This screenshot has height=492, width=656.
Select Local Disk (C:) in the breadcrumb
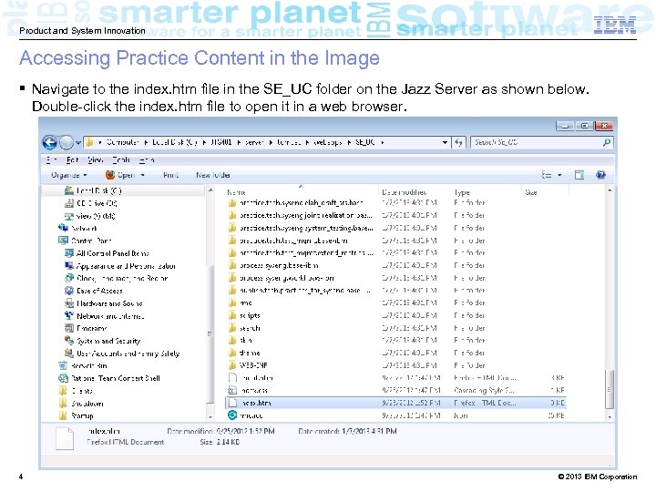tap(175, 142)
